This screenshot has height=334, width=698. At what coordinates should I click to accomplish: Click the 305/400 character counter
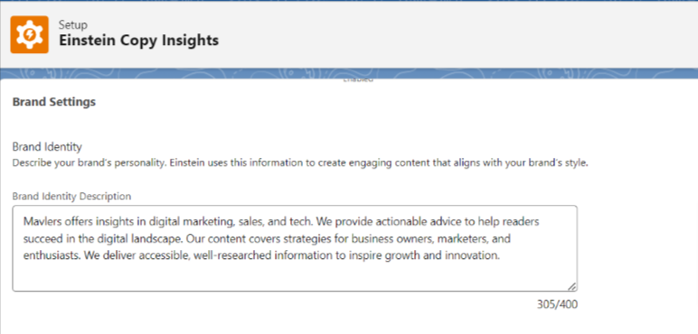tap(557, 305)
